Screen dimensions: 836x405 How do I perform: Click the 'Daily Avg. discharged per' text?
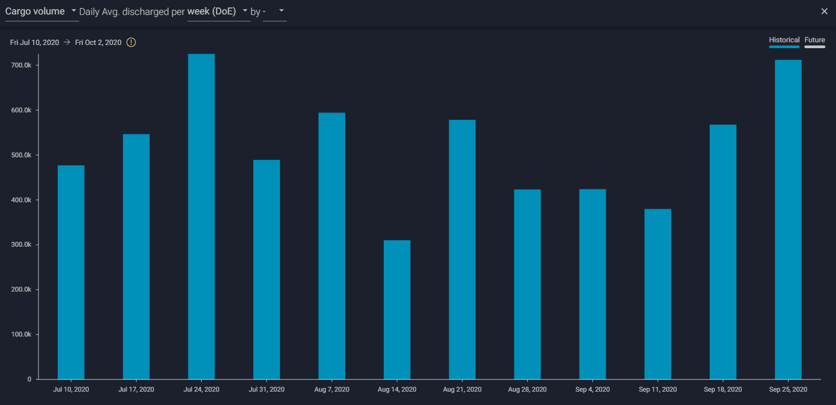132,12
